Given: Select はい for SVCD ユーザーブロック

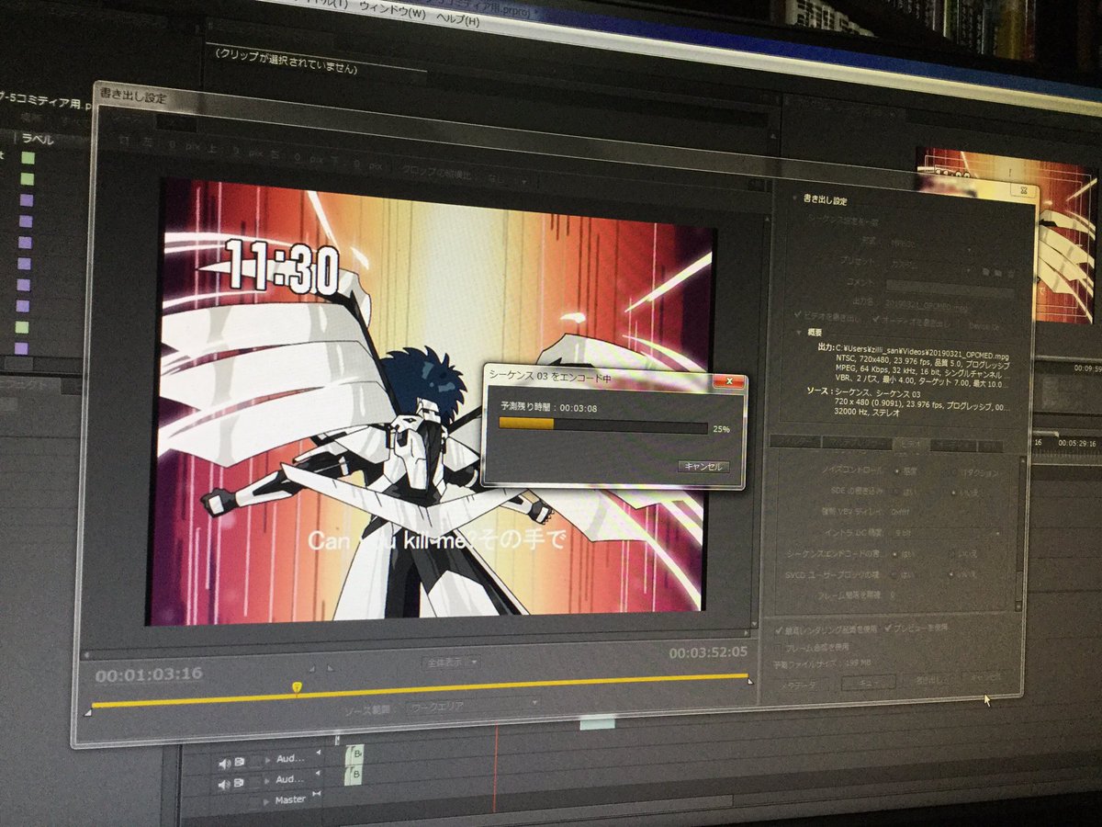Looking at the screenshot, I should 894,575.
